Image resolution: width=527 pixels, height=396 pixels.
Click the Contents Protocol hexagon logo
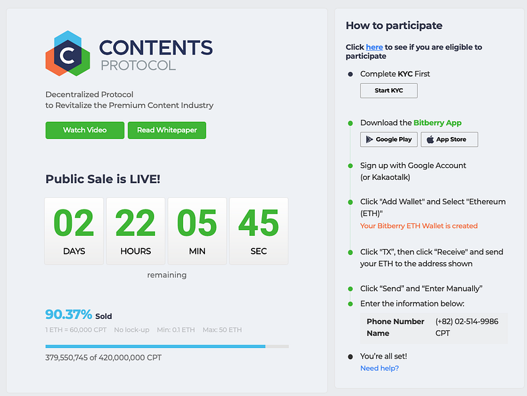click(x=68, y=53)
